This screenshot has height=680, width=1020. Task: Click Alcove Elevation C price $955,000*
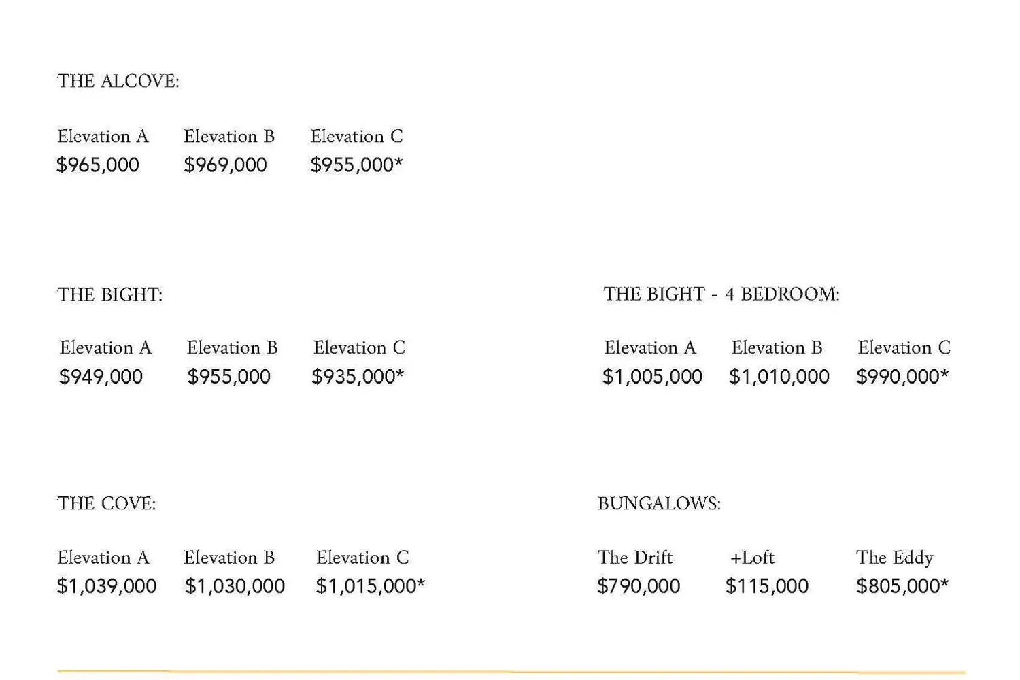click(x=356, y=165)
